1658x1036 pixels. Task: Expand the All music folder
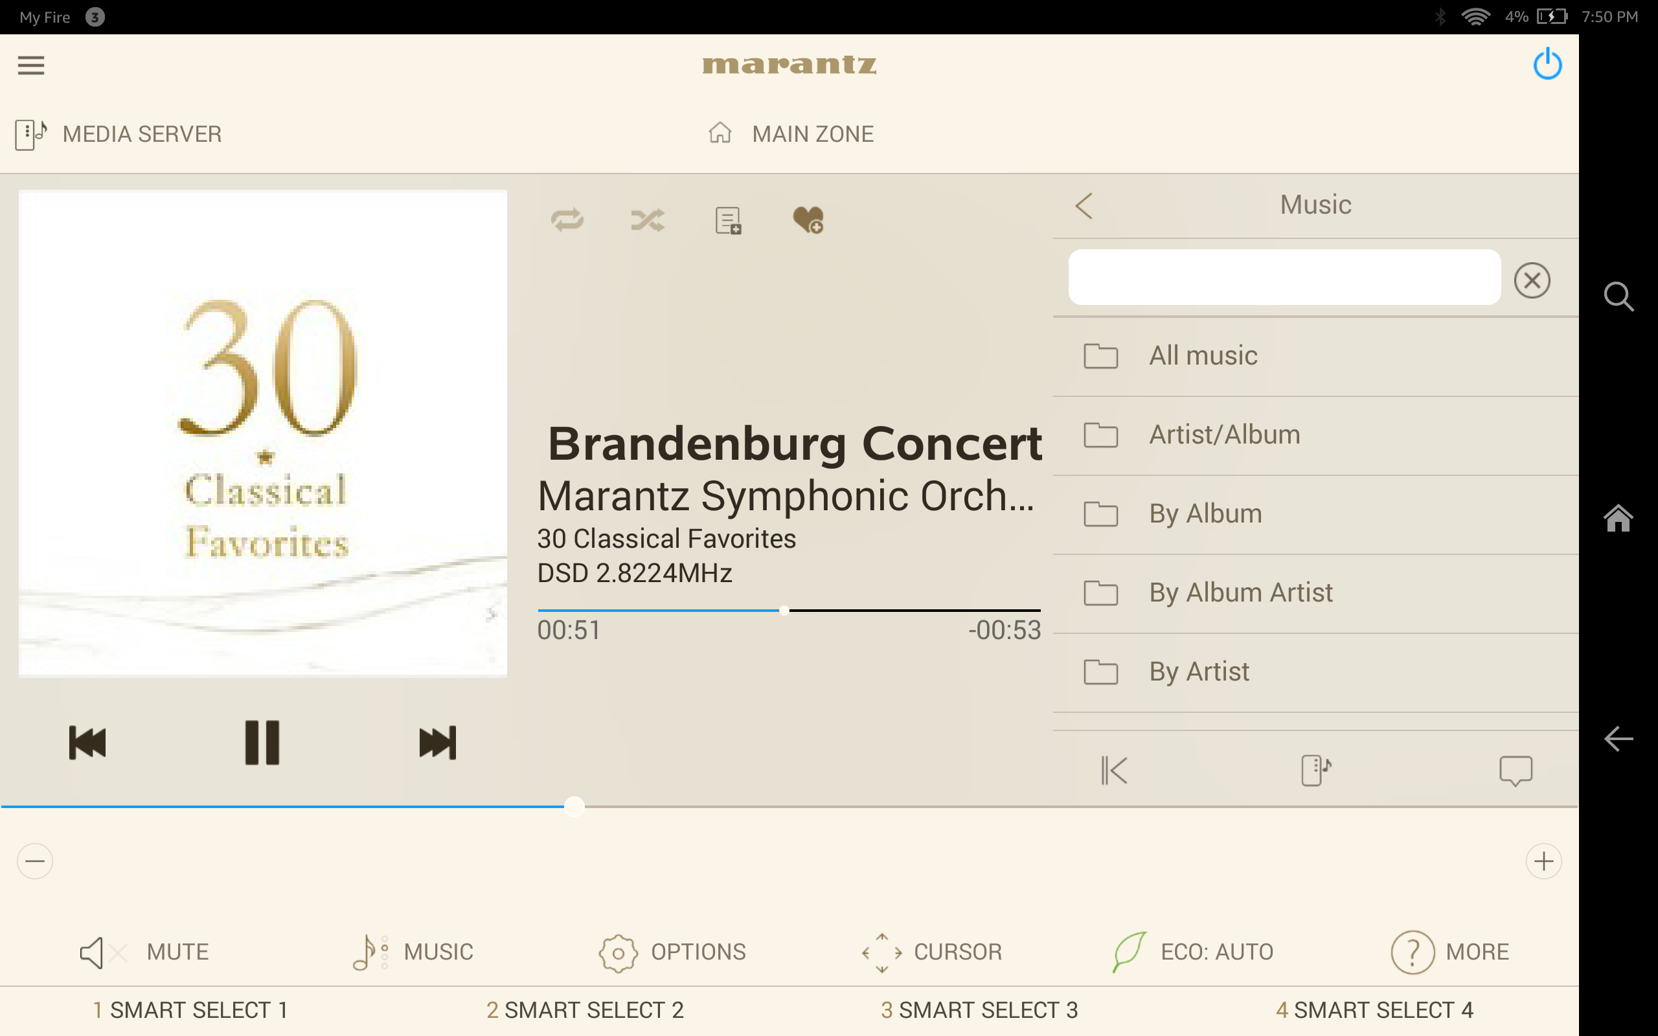click(x=1203, y=355)
